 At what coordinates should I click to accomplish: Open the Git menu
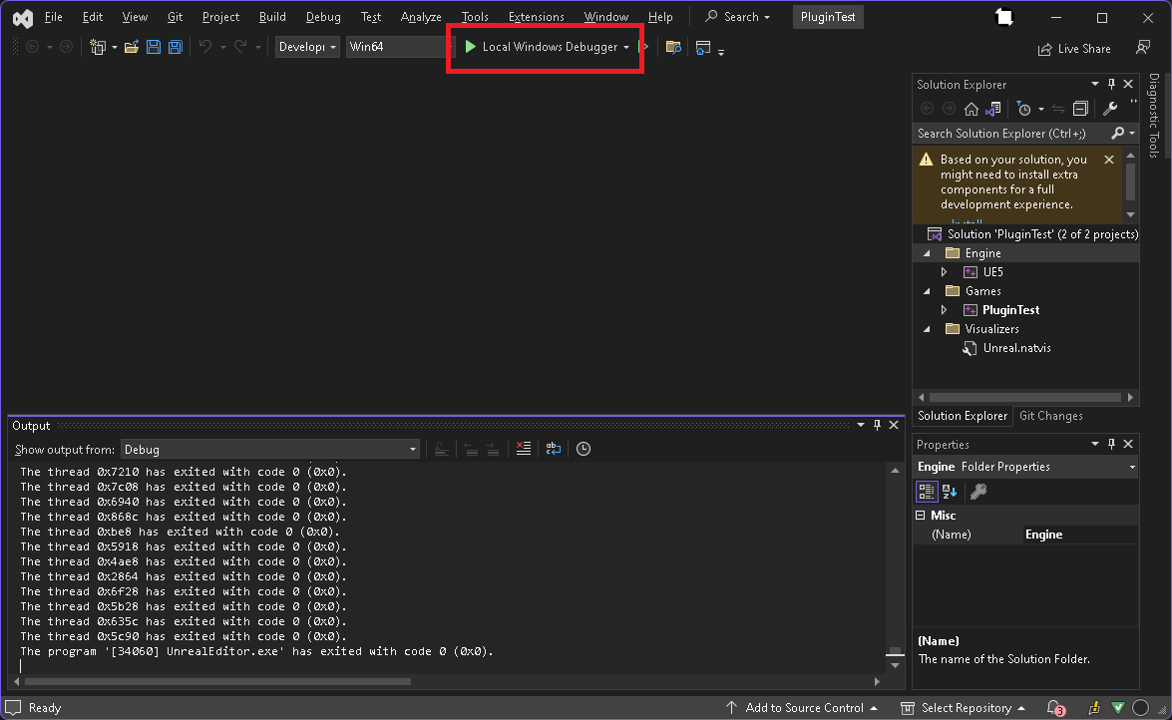175,16
